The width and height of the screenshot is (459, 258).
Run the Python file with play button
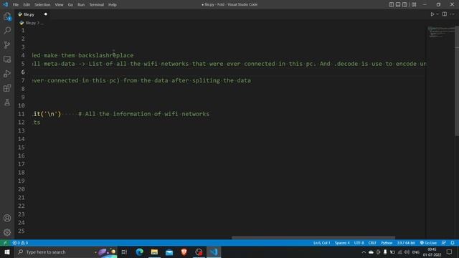[432, 14]
